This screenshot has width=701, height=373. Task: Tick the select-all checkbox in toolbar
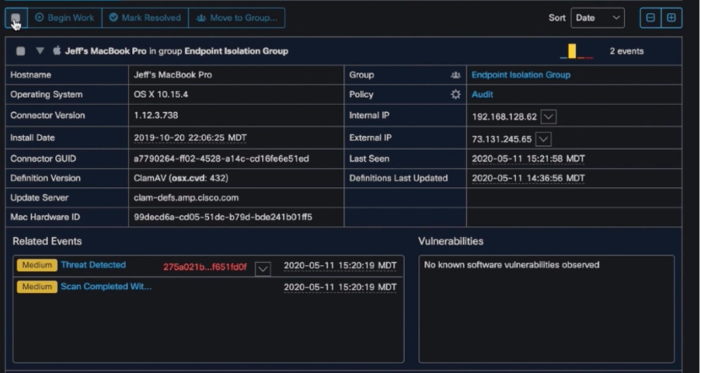[x=16, y=18]
